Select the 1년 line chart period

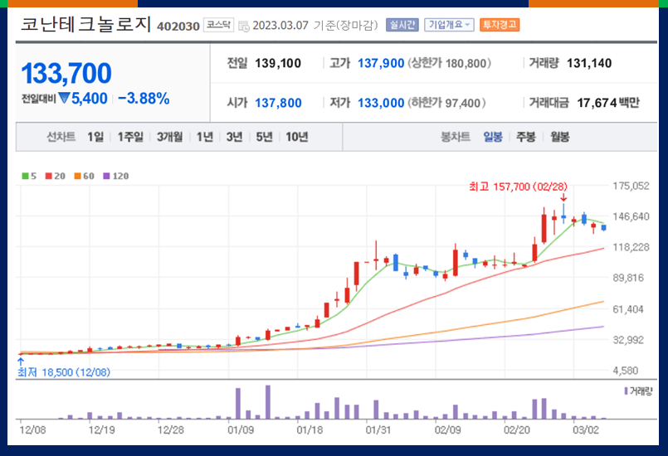pyautogui.click(x=204, y=137)
